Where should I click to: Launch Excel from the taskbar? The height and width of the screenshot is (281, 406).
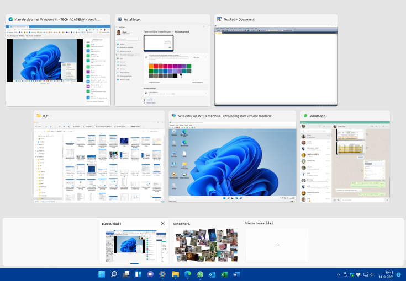tap(224, 274)
